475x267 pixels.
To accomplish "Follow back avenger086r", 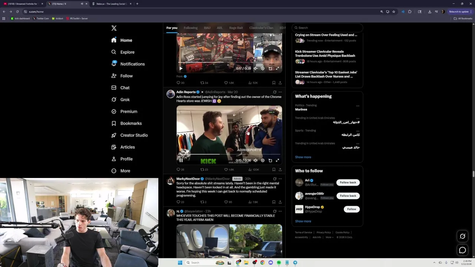I will pyautogui.click(x=348, y=196).
